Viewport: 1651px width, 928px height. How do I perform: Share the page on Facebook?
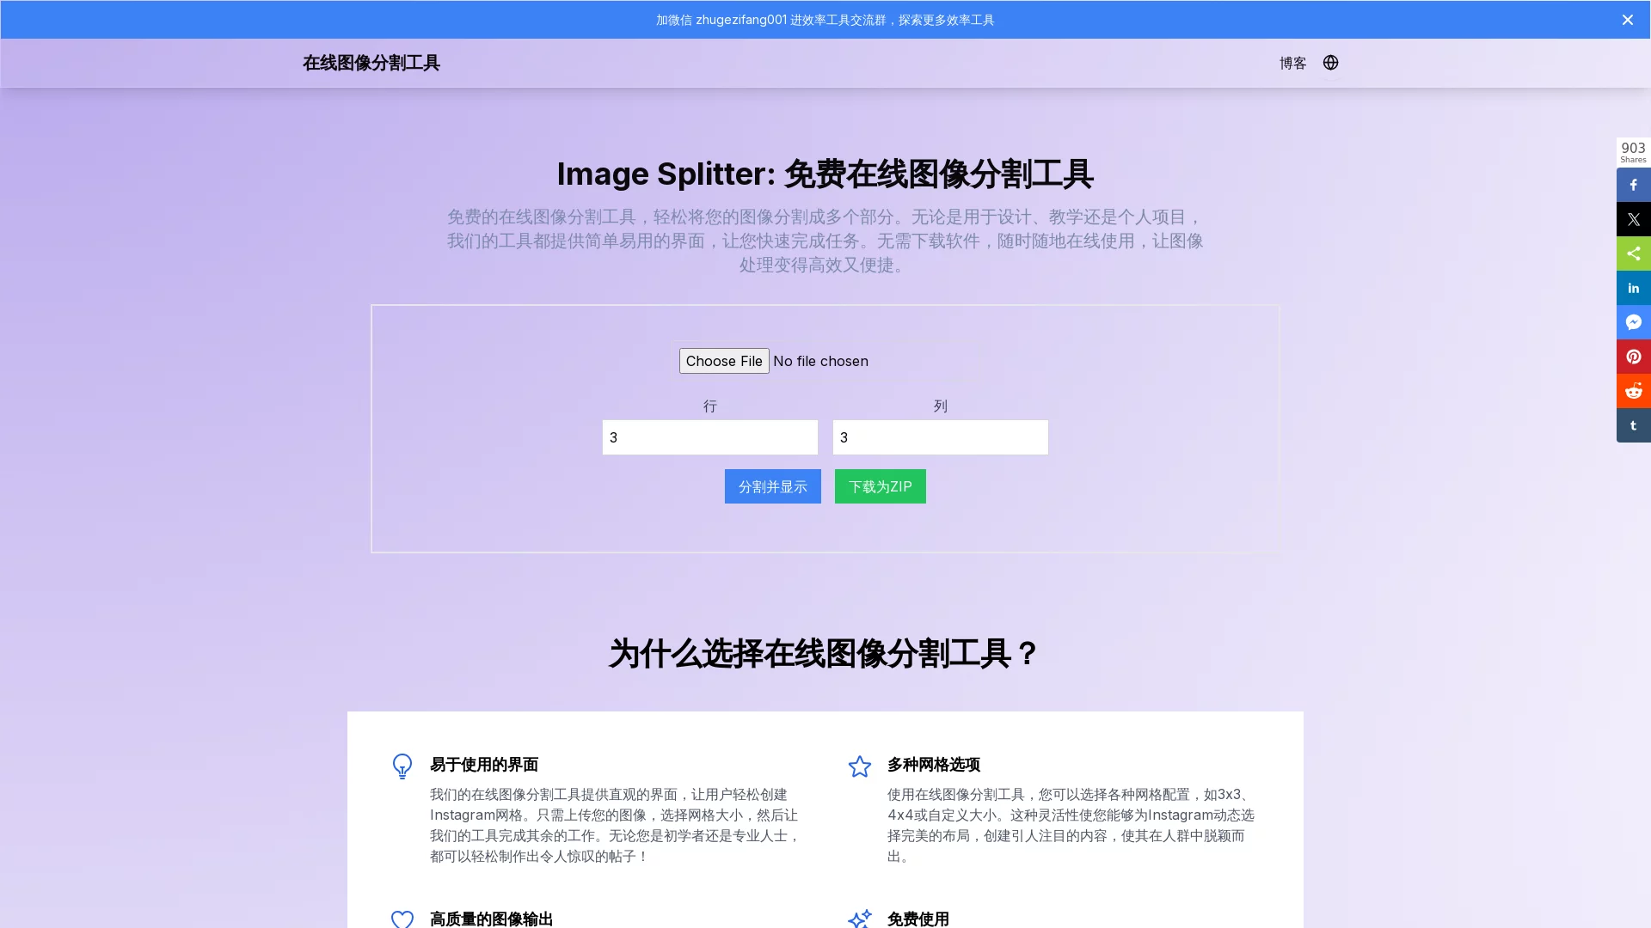[1633, 185]
